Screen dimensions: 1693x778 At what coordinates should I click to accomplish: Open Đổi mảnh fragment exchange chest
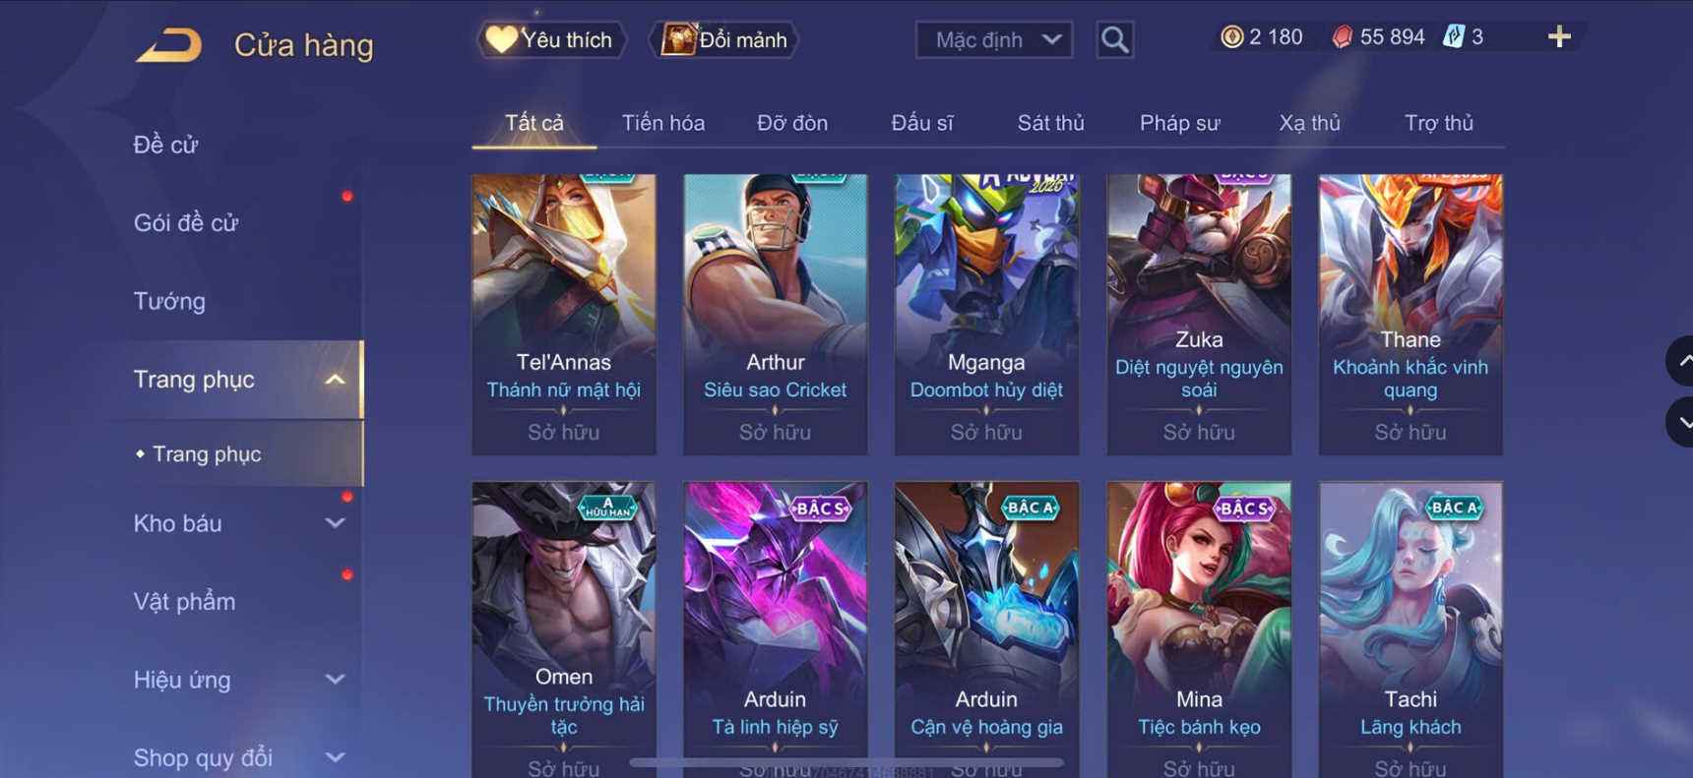(x=723, y=39)
